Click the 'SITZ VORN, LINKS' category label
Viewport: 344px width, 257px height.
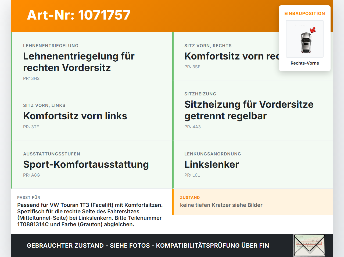tap(44, 105)
